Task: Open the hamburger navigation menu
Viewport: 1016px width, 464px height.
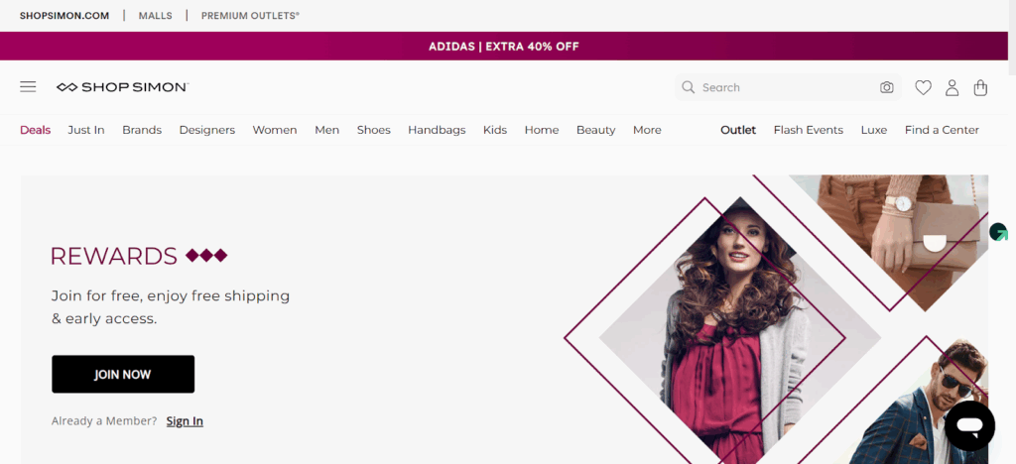Action: 28,87
